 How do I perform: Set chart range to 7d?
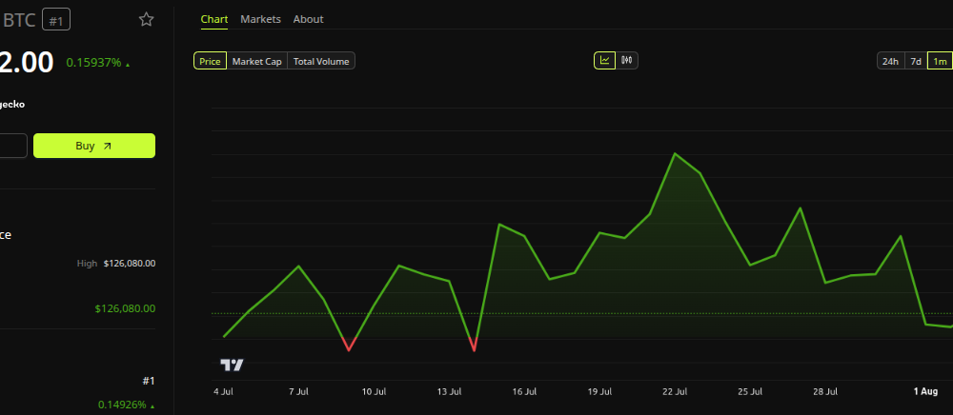916,61
